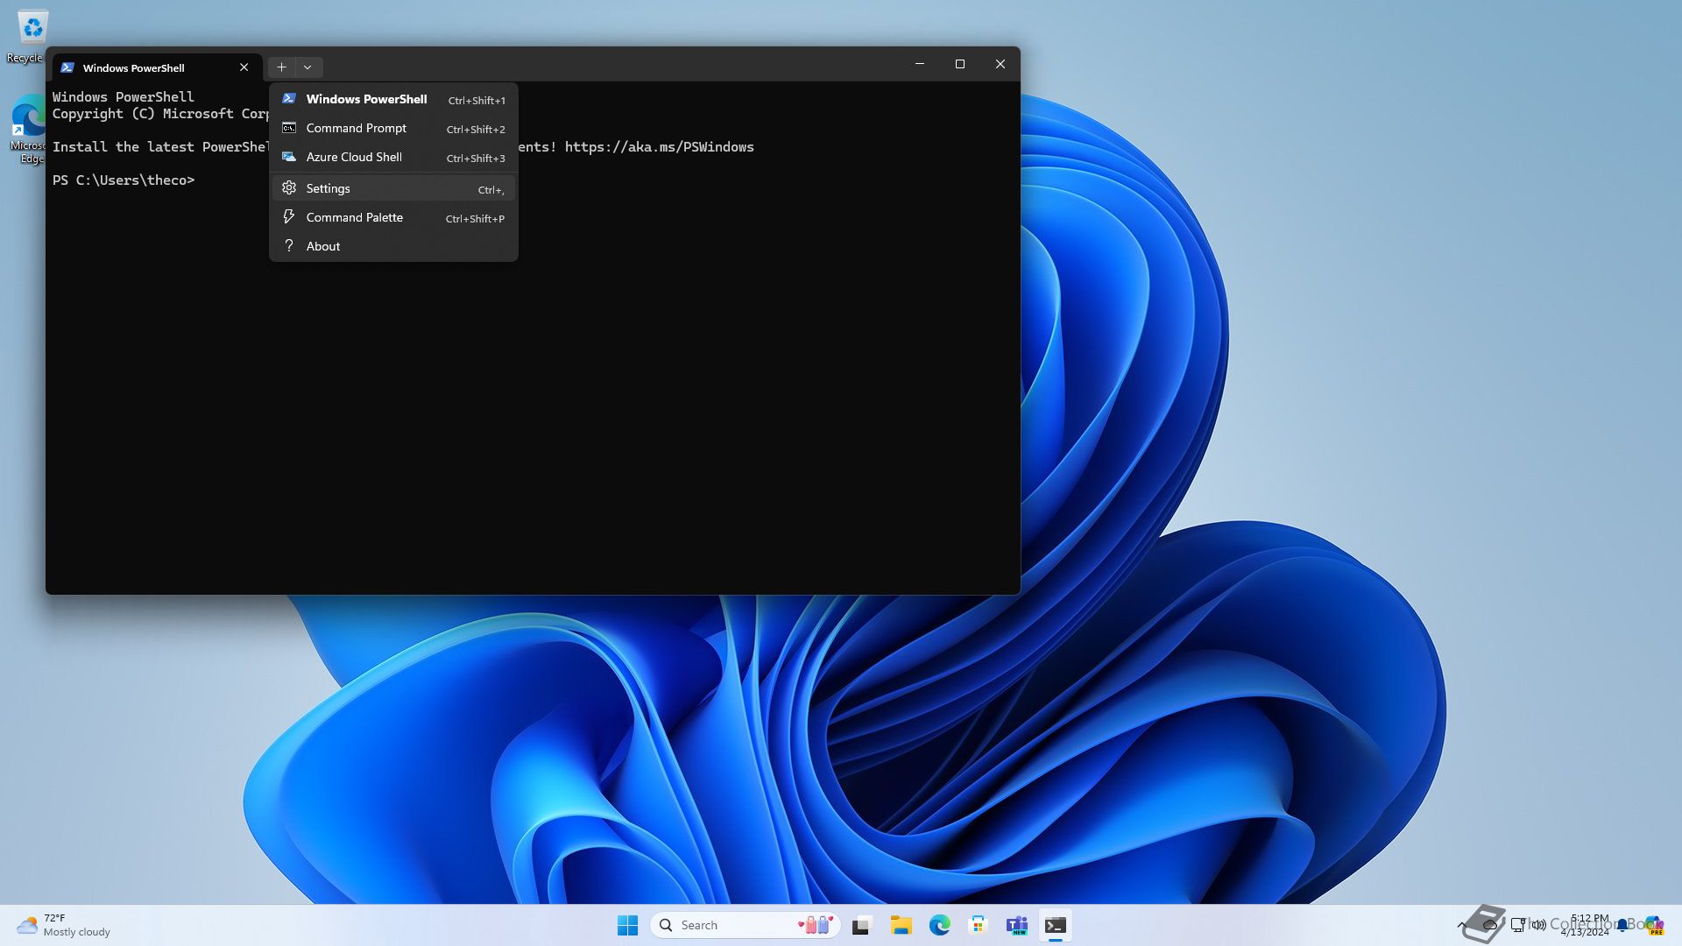Image resolution: width=1682 pixels, height=946 pixels.
Task: Click the Terminal icon in the taskbar
Action: (x=1055, y=925)
